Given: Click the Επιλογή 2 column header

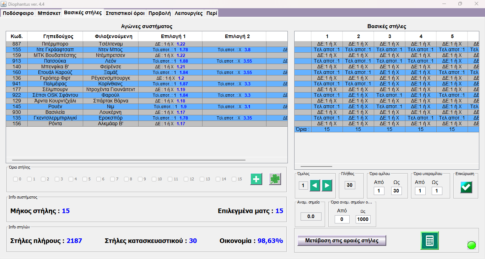Looking at the screenshot, I should [x=235, y=36].
